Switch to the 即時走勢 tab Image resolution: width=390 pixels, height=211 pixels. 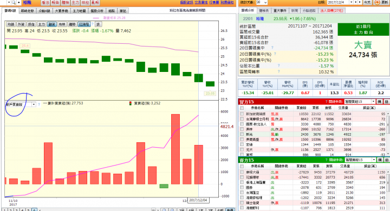click(x=28, y=11)
